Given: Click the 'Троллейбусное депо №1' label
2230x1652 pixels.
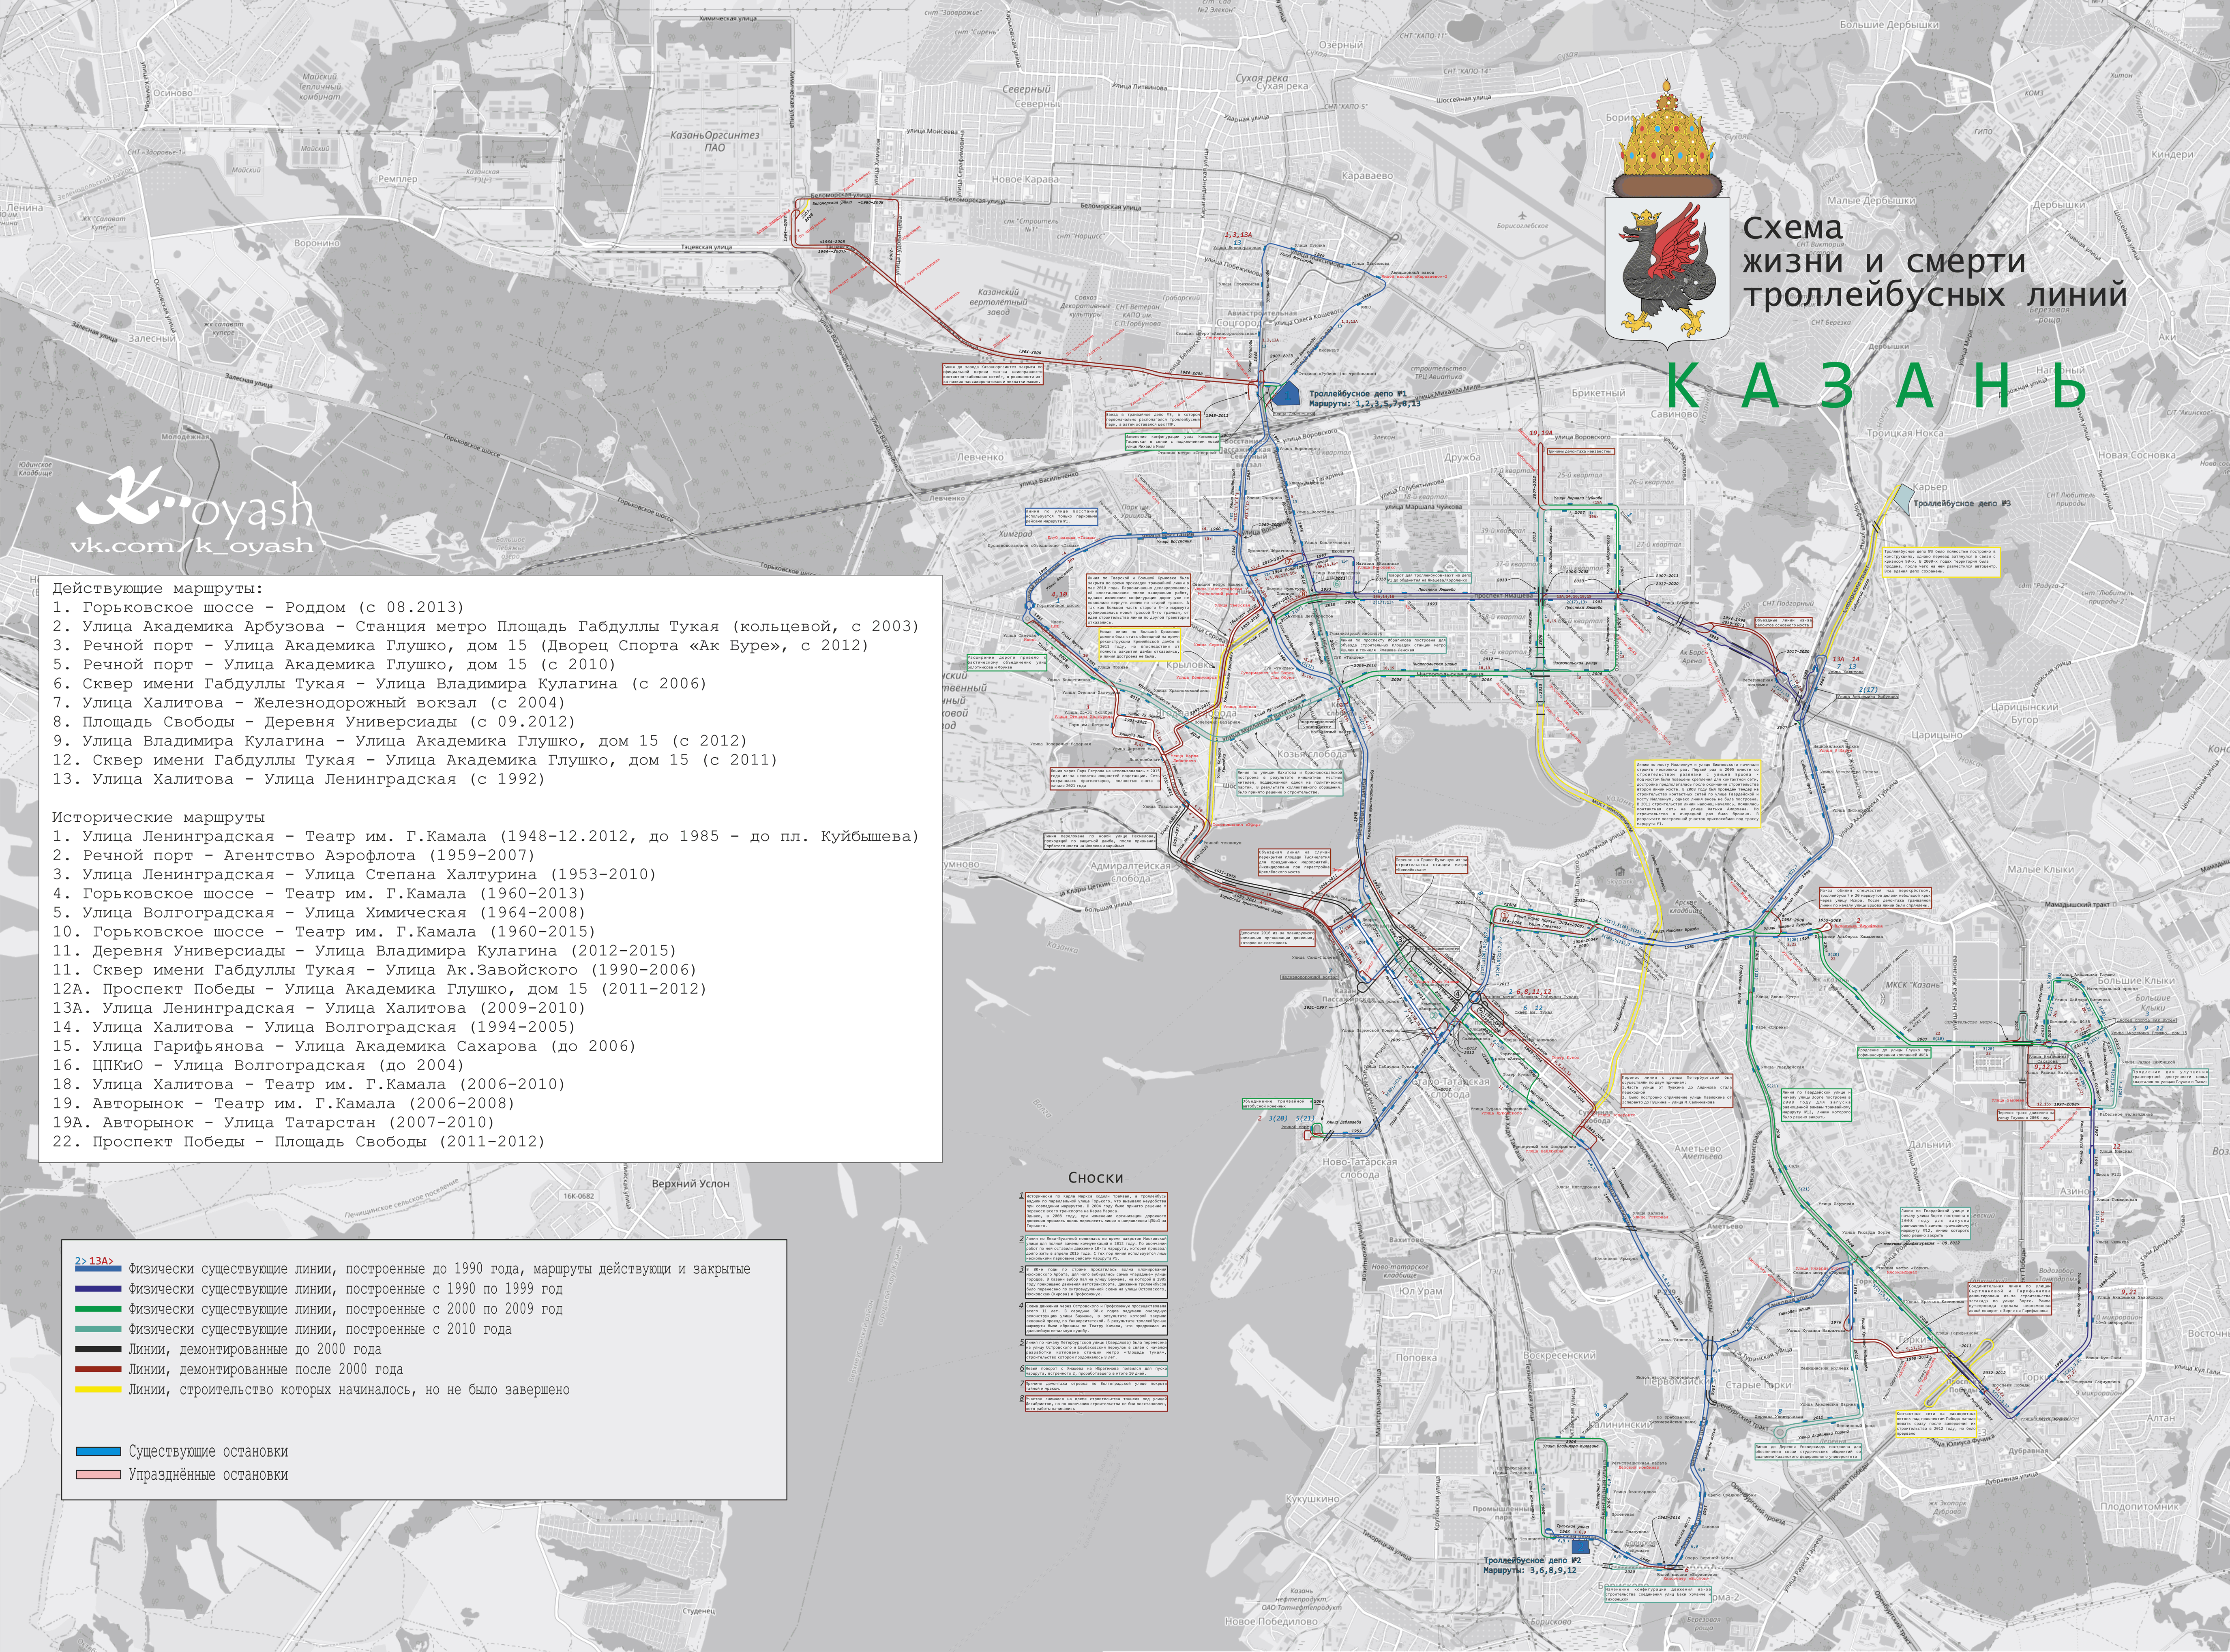Looking at the screenshot, I should pos(1358,395).
